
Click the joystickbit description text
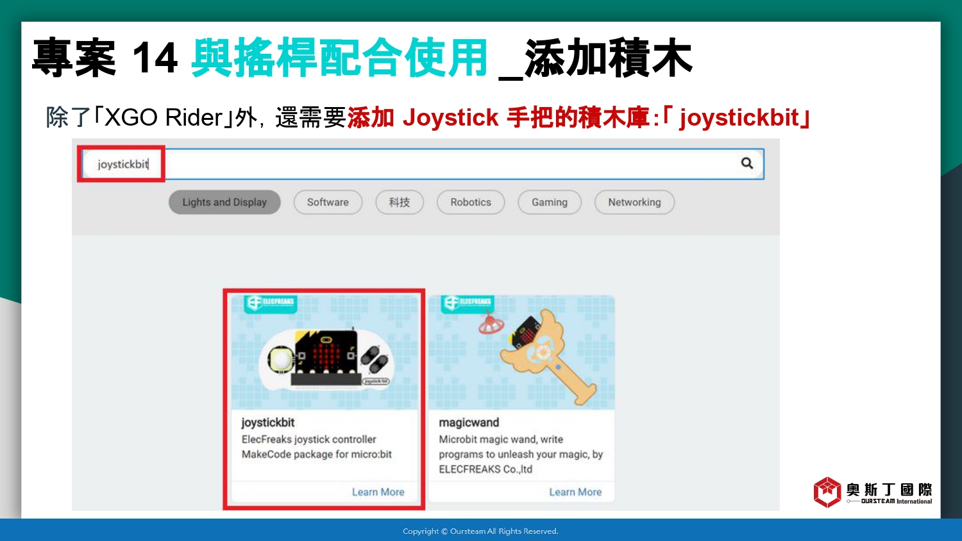coord(317,447)
